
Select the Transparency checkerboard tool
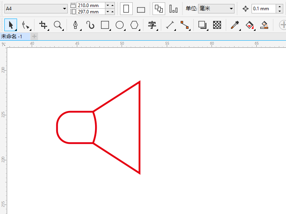click(x=217, y=25)
